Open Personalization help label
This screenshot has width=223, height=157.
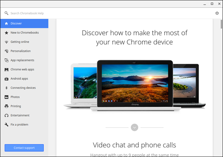[21, 51]
